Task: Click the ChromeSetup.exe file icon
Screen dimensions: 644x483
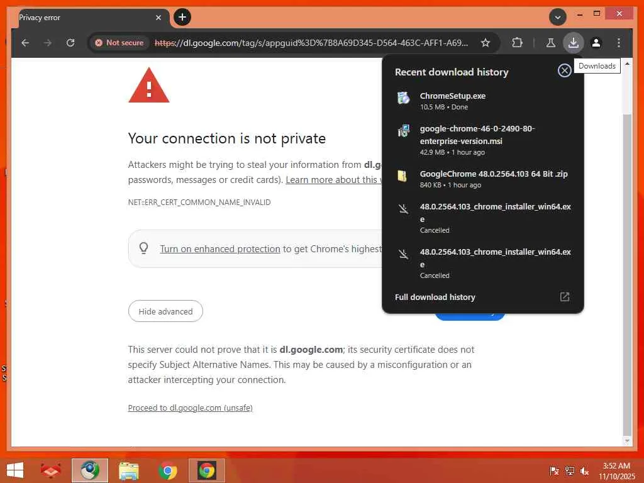Action: pyautogui.click(x=403, y=97)
